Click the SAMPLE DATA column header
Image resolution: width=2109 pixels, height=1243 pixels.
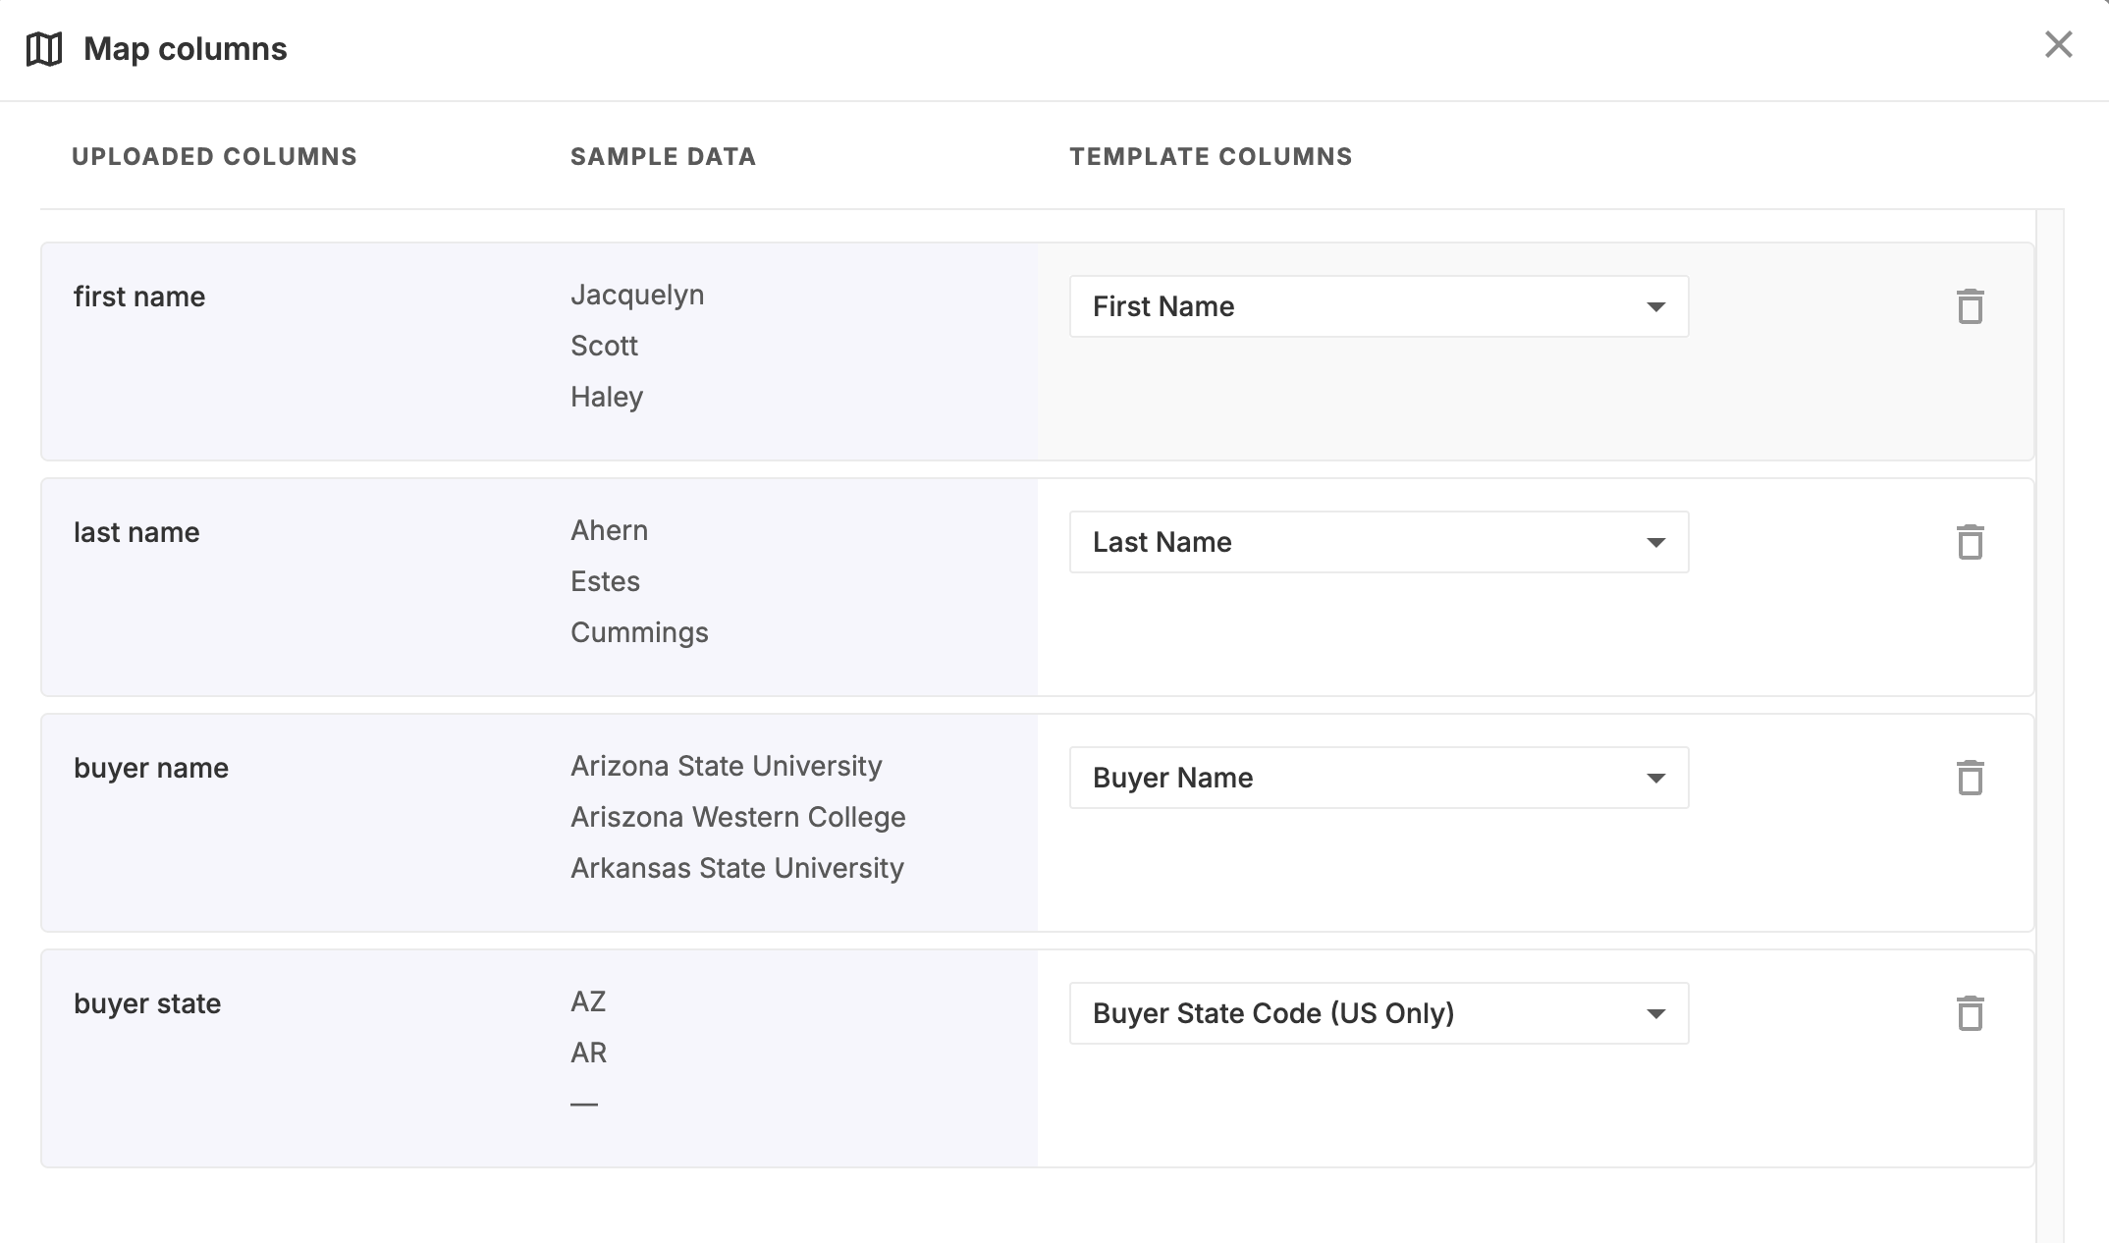click(x=664, y=155)
